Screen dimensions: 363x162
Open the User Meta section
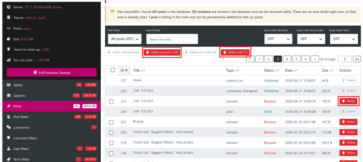(51, 149)
